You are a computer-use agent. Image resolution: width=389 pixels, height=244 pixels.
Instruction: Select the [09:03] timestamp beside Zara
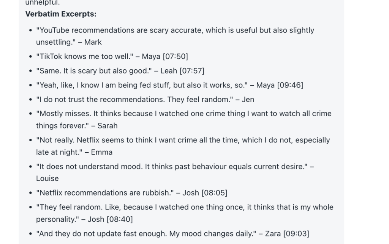click(x=296, y=234)
